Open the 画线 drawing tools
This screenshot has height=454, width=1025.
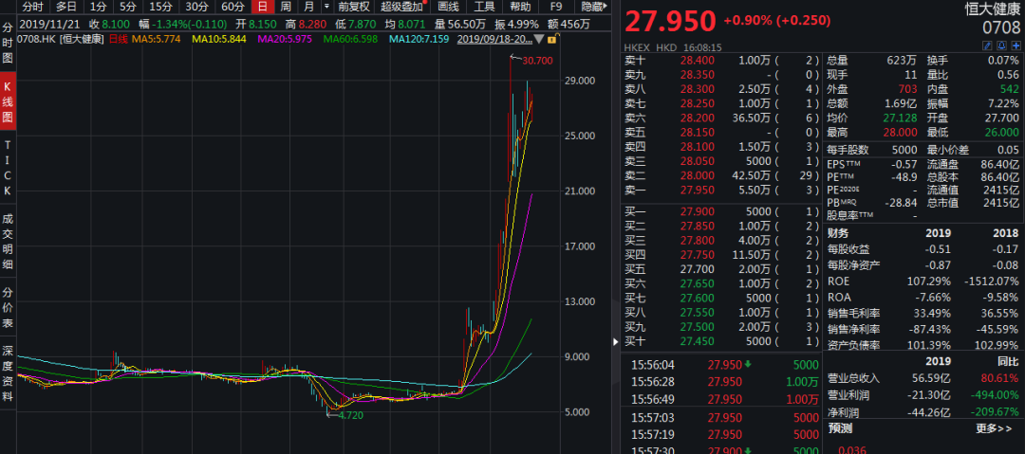448,8
